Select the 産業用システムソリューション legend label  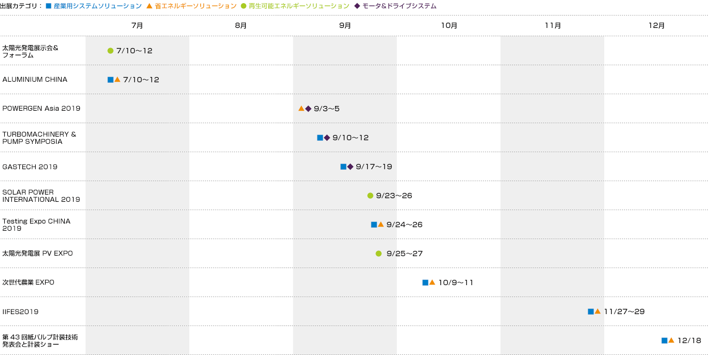[98, 6]
